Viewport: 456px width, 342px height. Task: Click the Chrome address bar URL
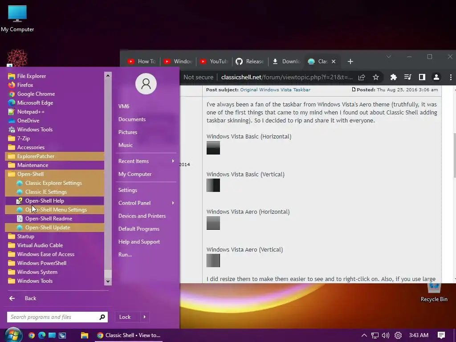point(287,77)
